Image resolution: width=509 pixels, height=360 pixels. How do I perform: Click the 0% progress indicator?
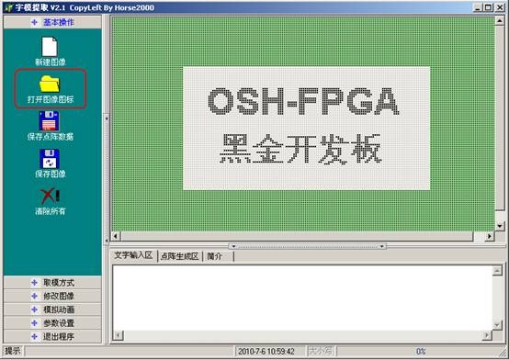(421, 351)
